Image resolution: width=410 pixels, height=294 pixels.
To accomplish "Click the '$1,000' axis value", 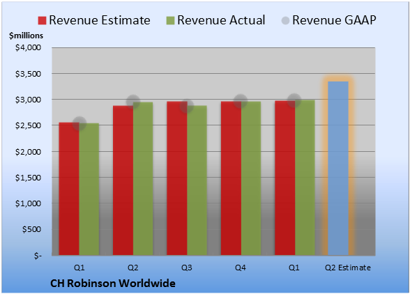I will [x=28, y=203].
